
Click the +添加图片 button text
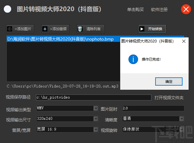point(23,29)
